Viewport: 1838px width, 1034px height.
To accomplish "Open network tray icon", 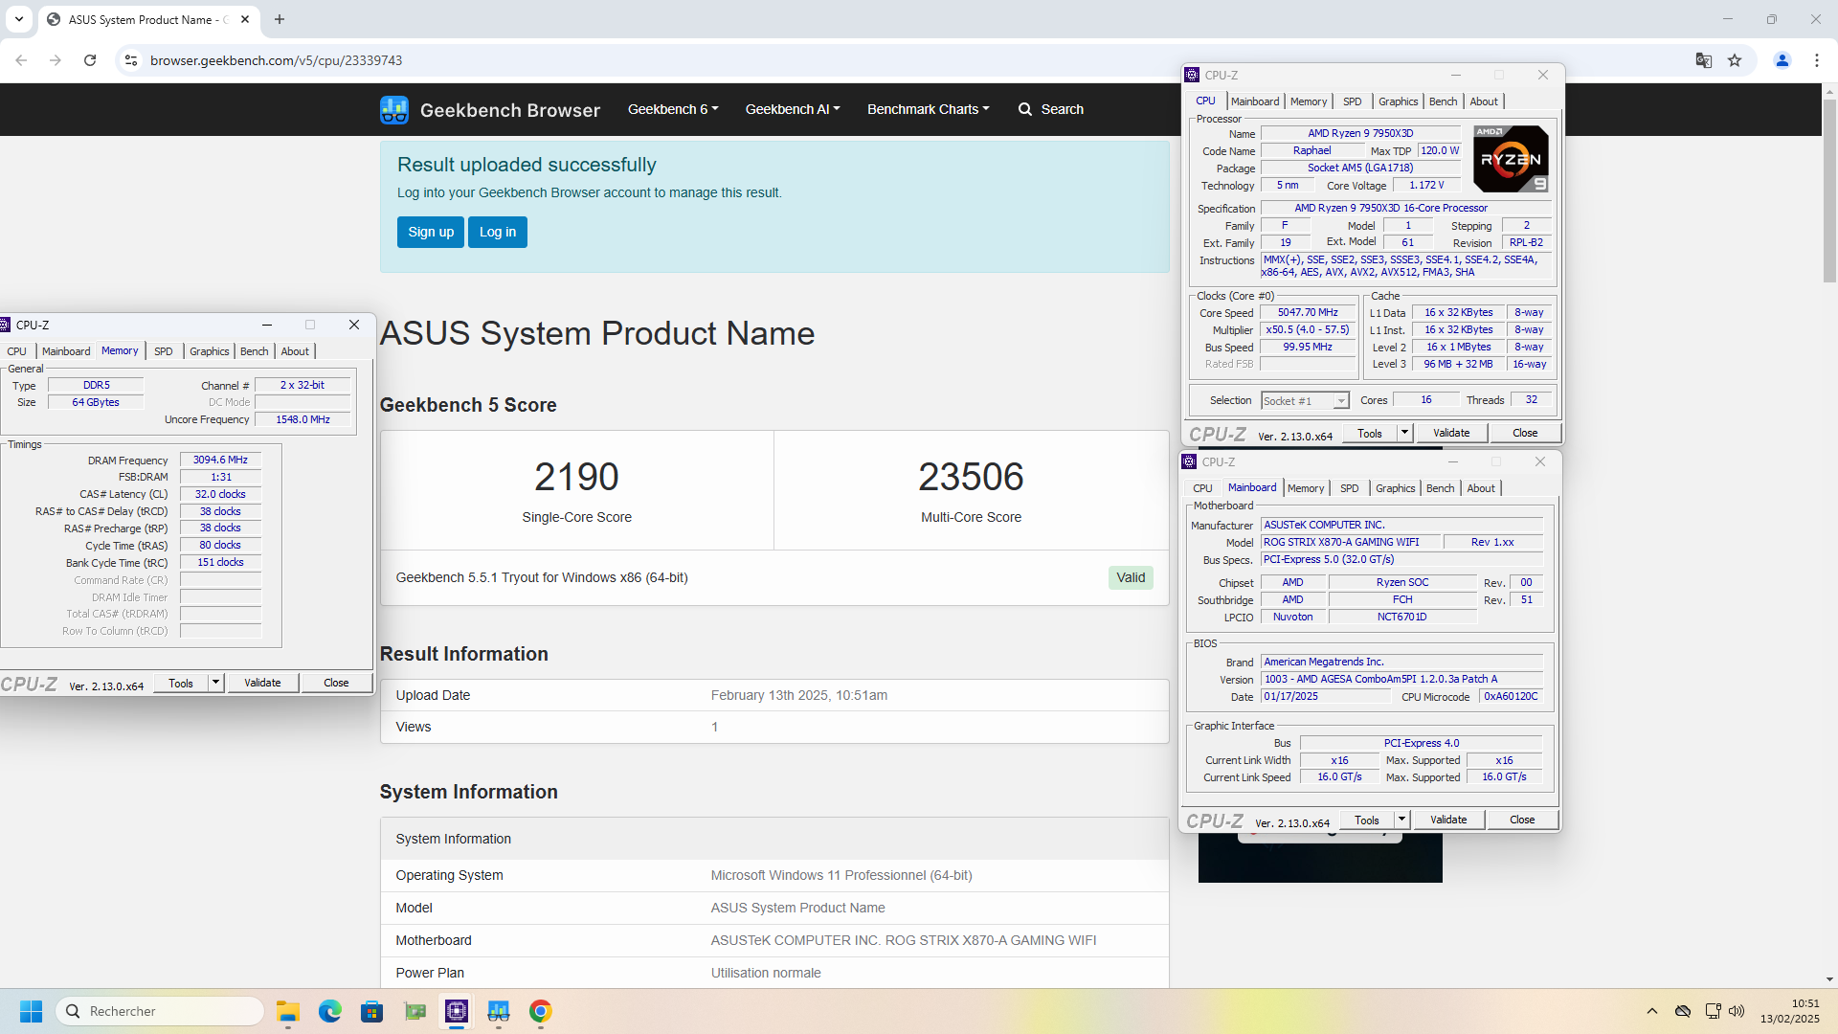I will 1713,1011.
